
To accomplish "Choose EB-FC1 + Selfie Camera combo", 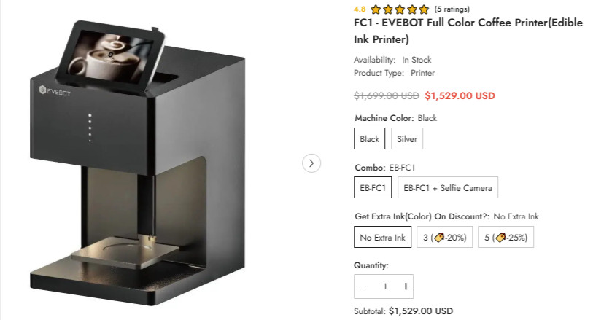I will coord(448,187).
